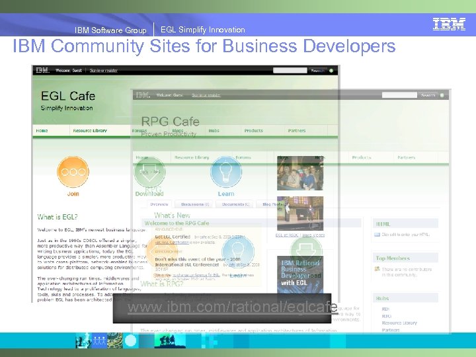Click the 'Top Members' panel heading
The height and width of the screenshot is (357, 476).
pos(393,258)
